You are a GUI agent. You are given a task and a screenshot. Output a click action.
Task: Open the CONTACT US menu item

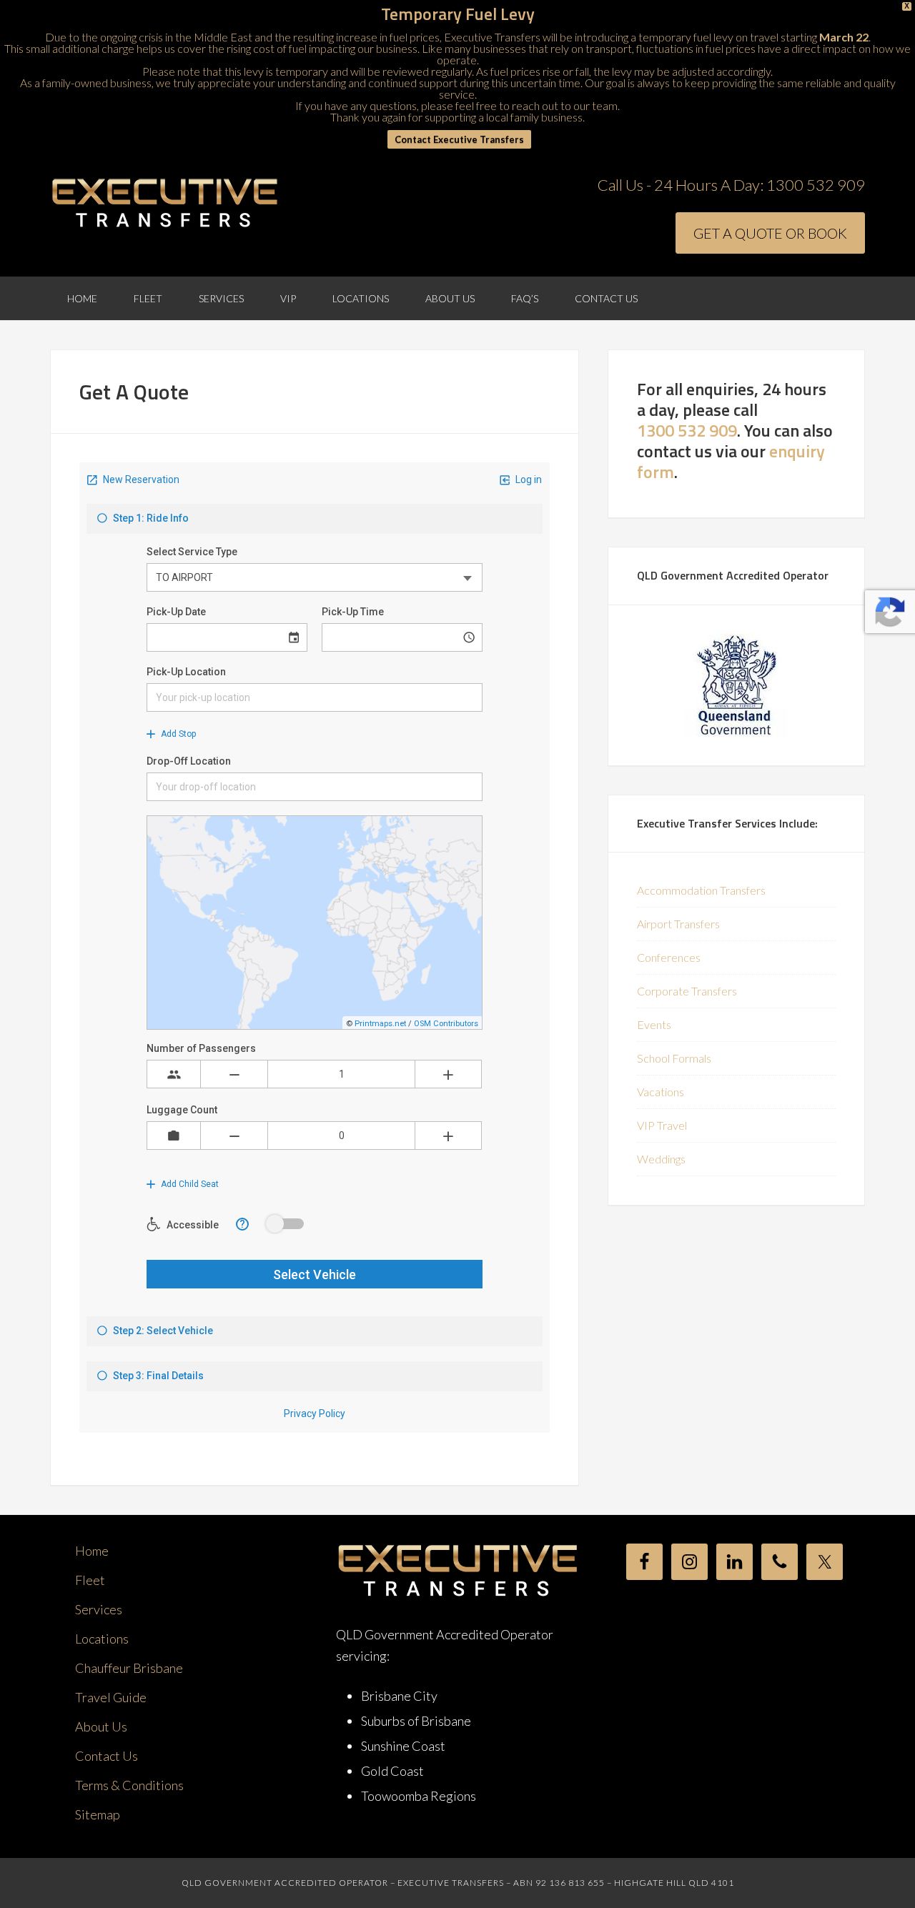(x=606, y=299)
